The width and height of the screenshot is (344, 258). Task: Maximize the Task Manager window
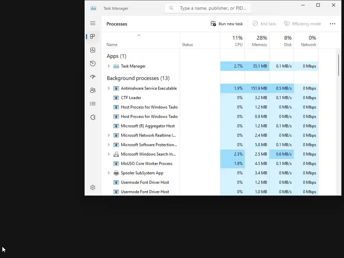pyautogui.click(x=318, y=5)
